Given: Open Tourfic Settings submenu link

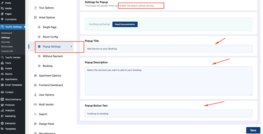Looking at the screenshot, I should tap(6, 37).
